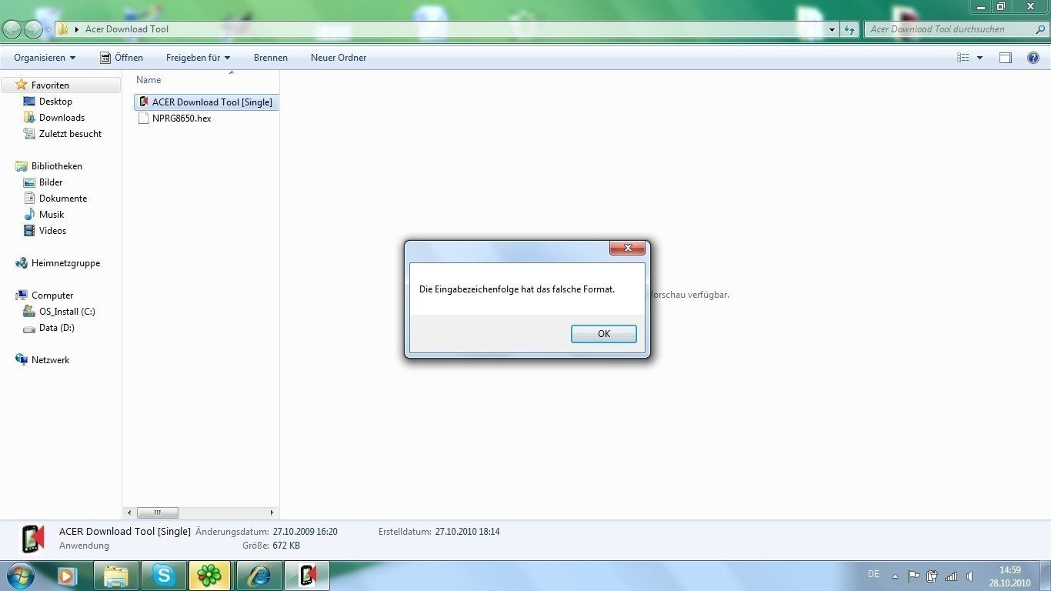Click the horizontal scrollbar thumb in file list
The height and width of the screenshot is (591, 1051).
(x=158, y=513)
